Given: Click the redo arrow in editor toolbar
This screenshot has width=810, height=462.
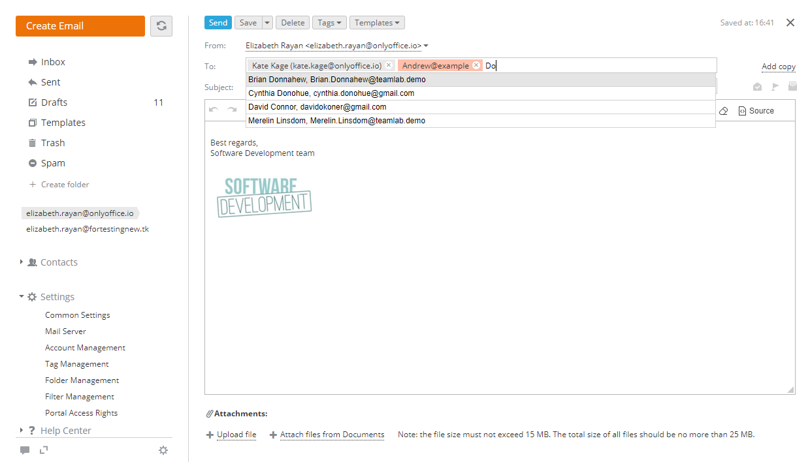Looking at the screenshot, I should [x=231, y=110].
